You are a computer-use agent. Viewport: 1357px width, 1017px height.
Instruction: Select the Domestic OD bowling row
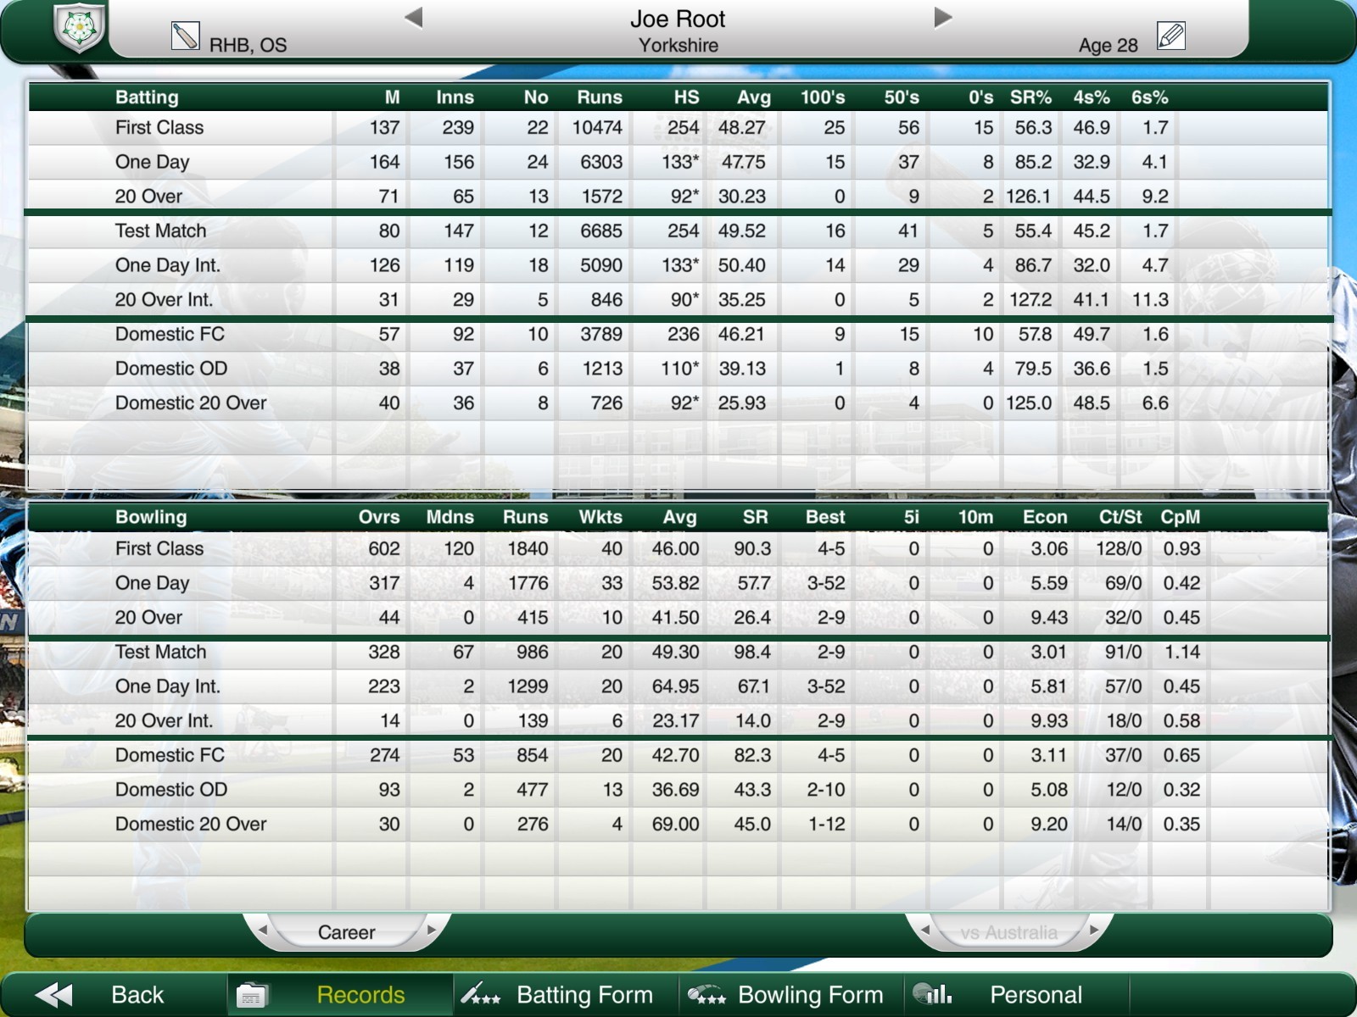pyautogui.click(x=678, y=789)
